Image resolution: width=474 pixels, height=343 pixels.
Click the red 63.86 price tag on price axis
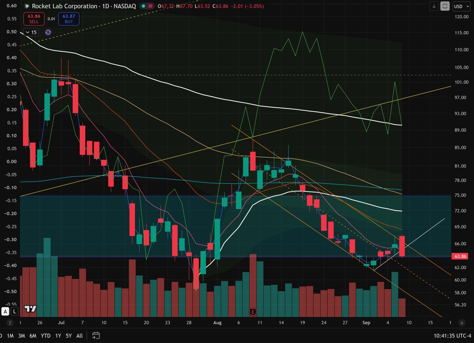[x=461, y=256]
